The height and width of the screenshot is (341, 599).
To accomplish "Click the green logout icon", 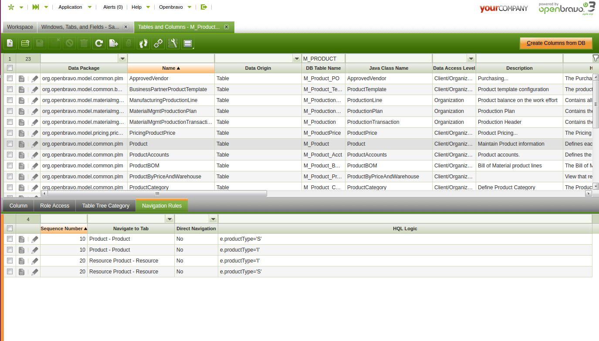I will point(204,7).
